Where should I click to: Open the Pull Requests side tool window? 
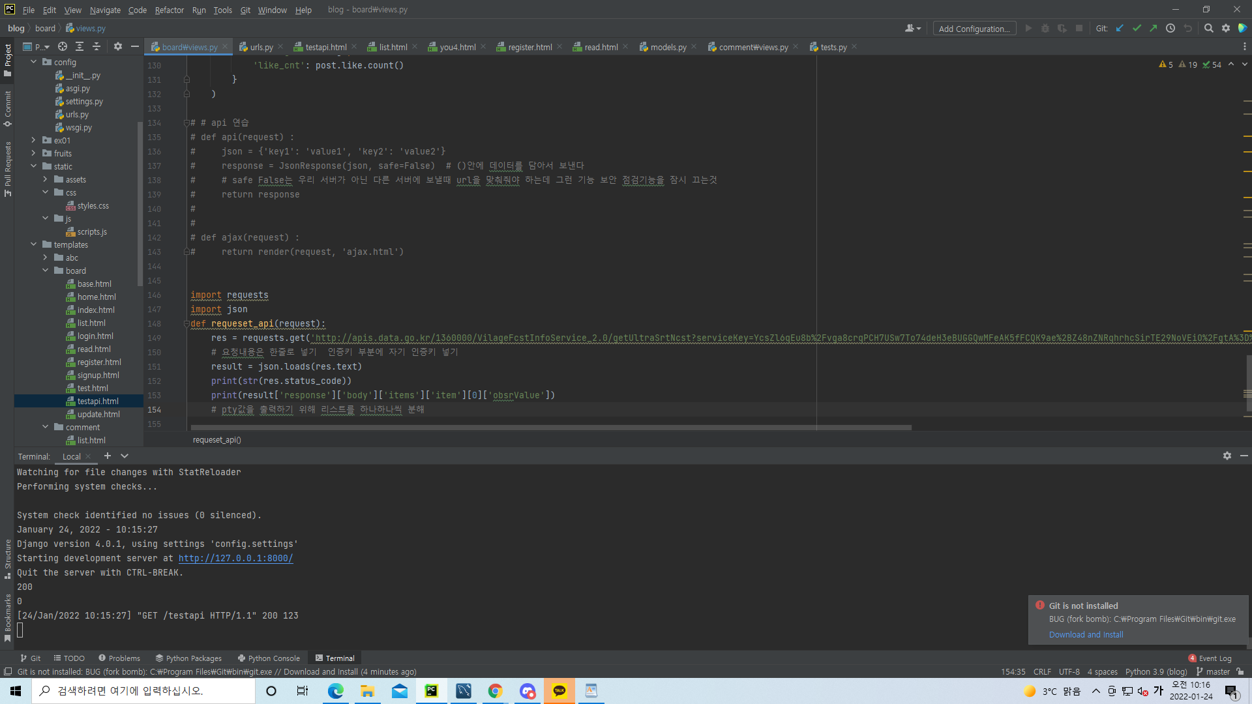click(7, 168)
